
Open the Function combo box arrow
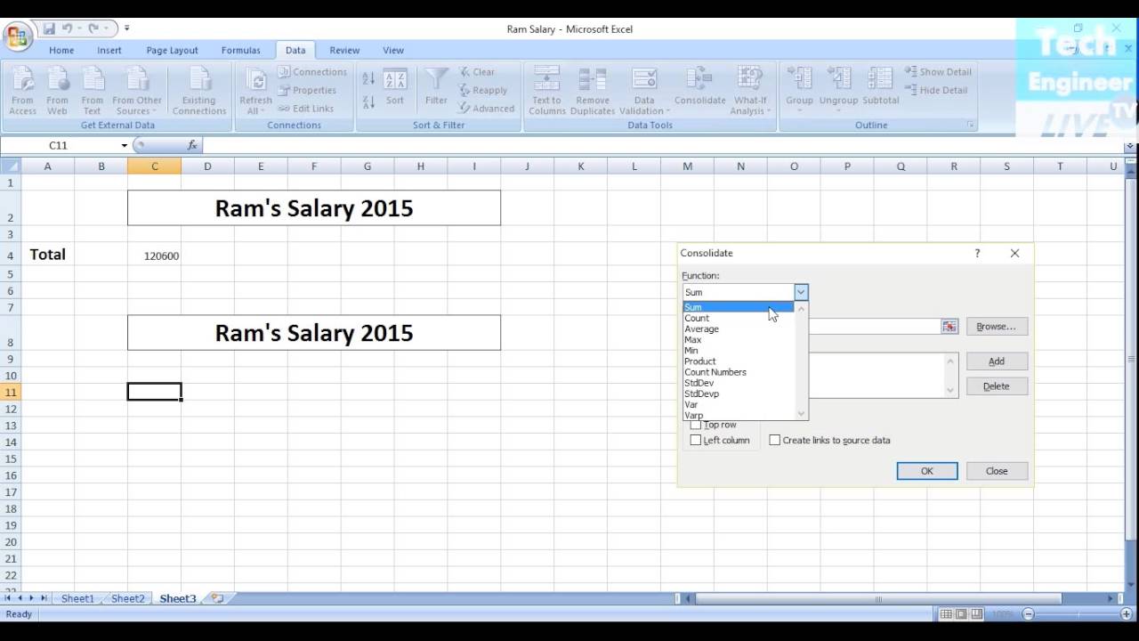[801, 292]
